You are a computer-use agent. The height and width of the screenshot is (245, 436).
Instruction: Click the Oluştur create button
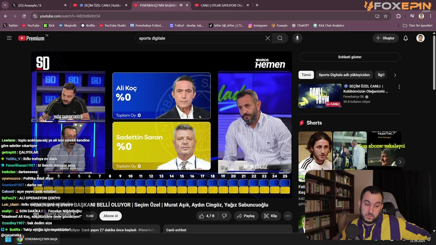[385, 38]
